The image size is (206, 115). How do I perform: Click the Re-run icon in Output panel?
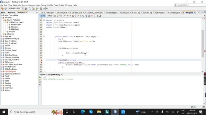(40, 77)
